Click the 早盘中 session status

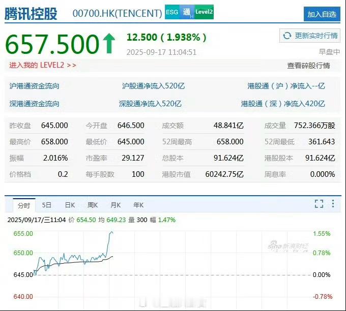tap(329, 52)
